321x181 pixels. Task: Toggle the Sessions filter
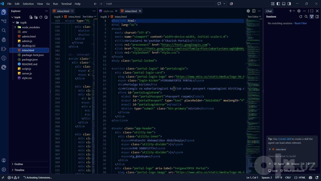click(312, 17)
